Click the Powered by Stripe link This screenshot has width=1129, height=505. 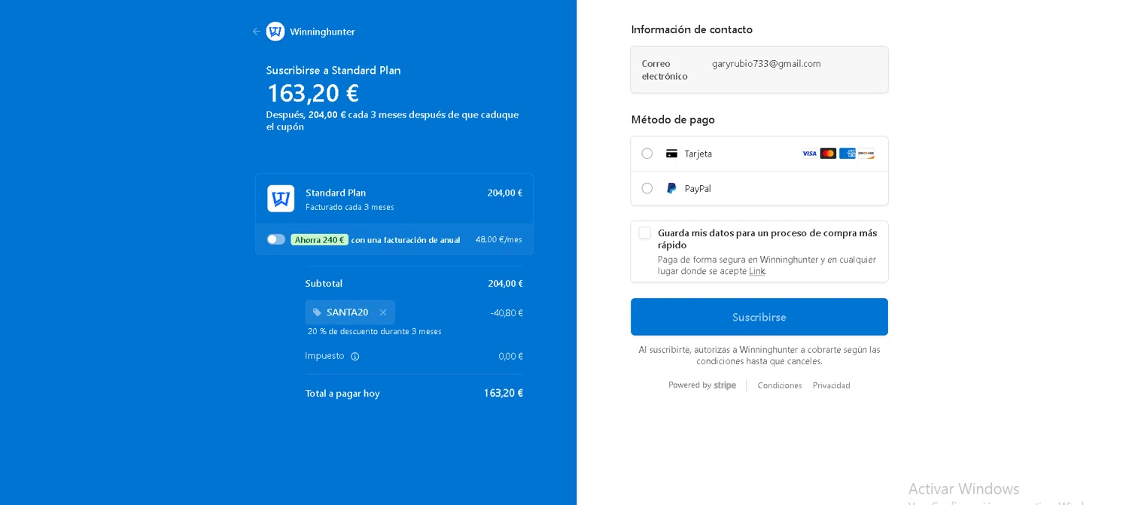pos(702,385)
